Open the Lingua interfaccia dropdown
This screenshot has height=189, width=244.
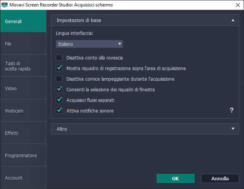click(x=89, y=44)
